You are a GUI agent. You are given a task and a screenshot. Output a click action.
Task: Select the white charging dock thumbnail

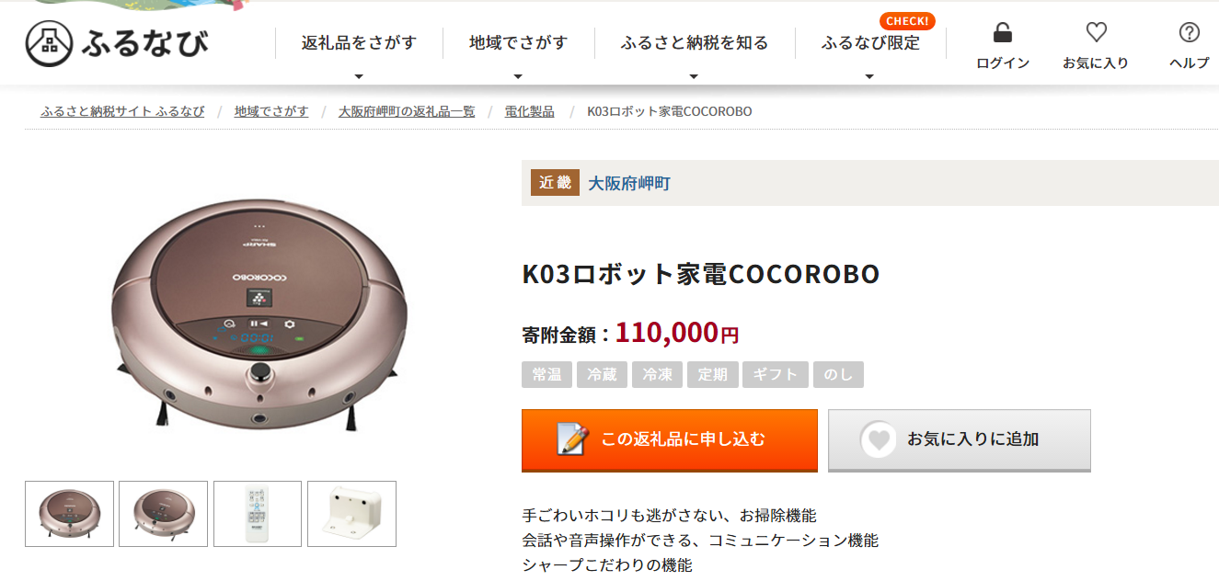351,514
